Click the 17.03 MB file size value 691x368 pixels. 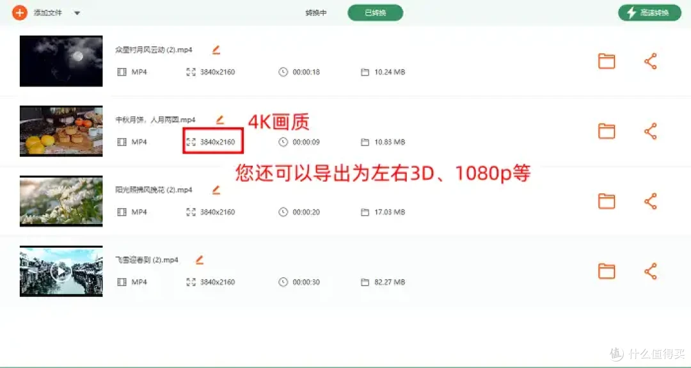tap(390, 212)
